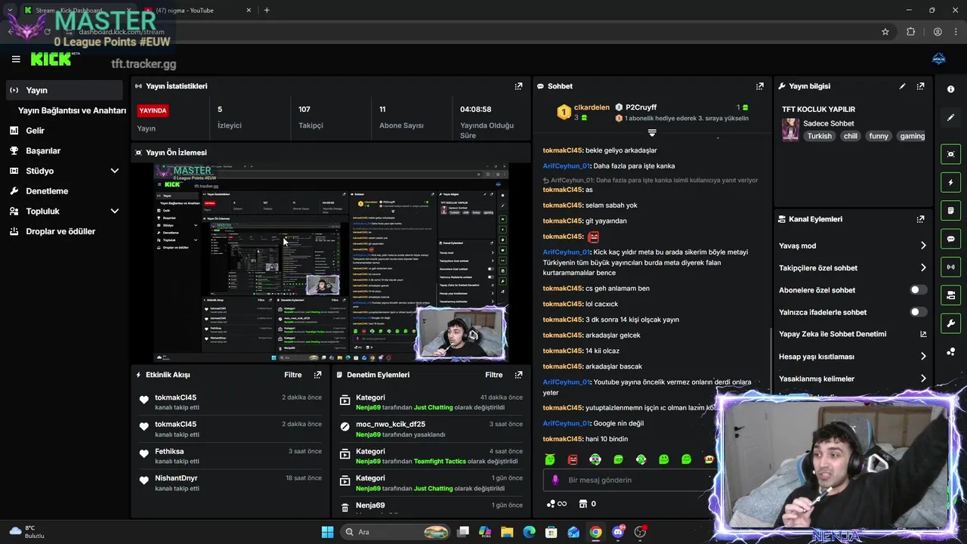967x544 pixels.
Task: Toggle the broadcast signal widget icon in right sidebar
Action: click(x=950, y=267)
